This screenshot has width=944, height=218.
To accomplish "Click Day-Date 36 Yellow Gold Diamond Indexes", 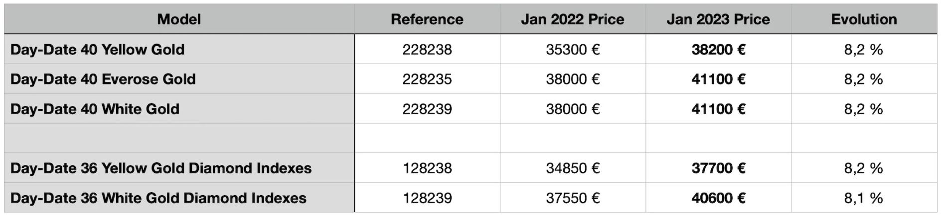I will click(161, 168).
